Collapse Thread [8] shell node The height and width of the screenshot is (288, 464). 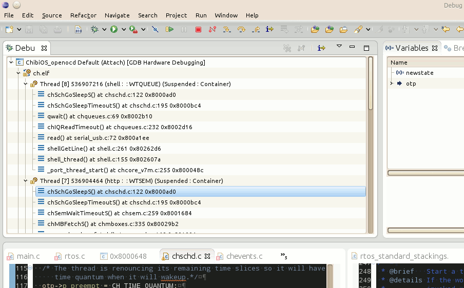coord(26,84)
